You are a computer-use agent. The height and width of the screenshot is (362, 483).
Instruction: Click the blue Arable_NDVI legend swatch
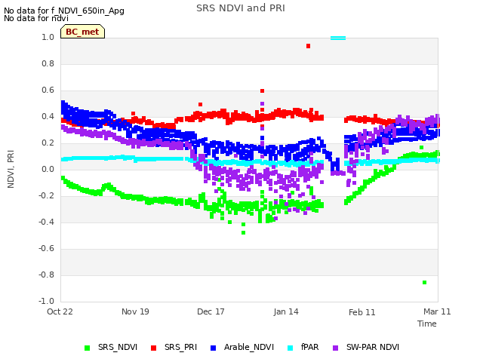(x=213, y=348)
